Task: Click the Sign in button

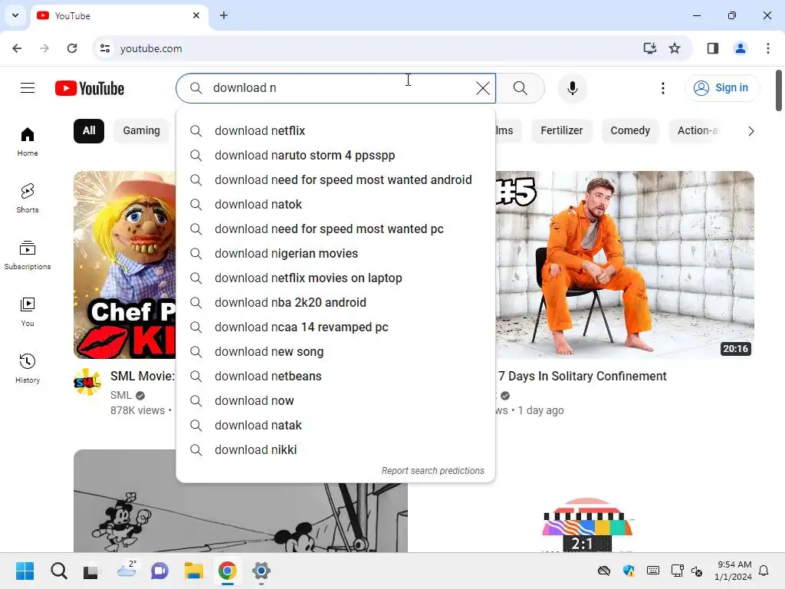Action: [x=721, y=88]
